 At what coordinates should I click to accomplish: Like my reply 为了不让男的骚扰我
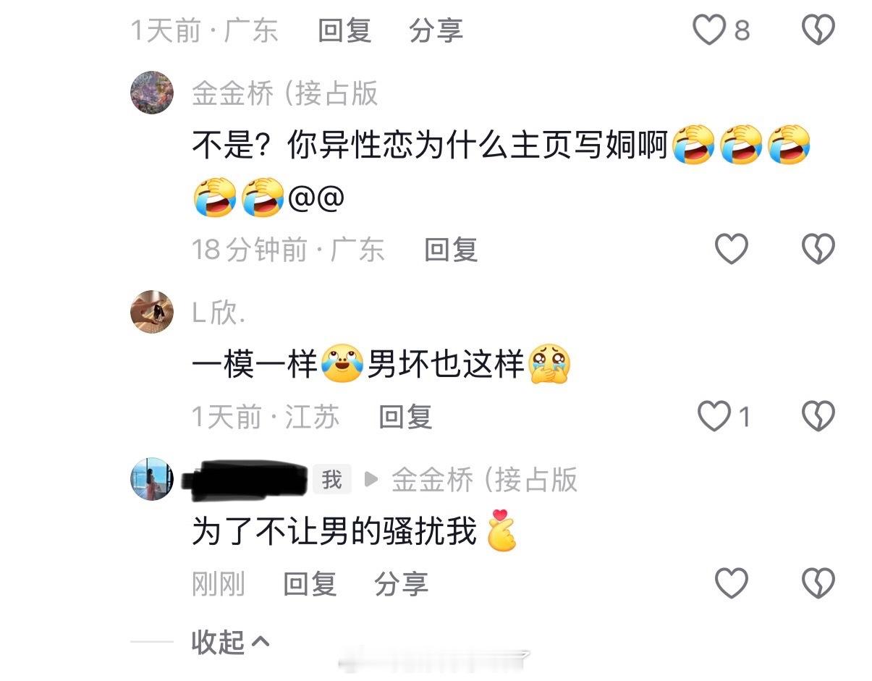tap(731, 583)
